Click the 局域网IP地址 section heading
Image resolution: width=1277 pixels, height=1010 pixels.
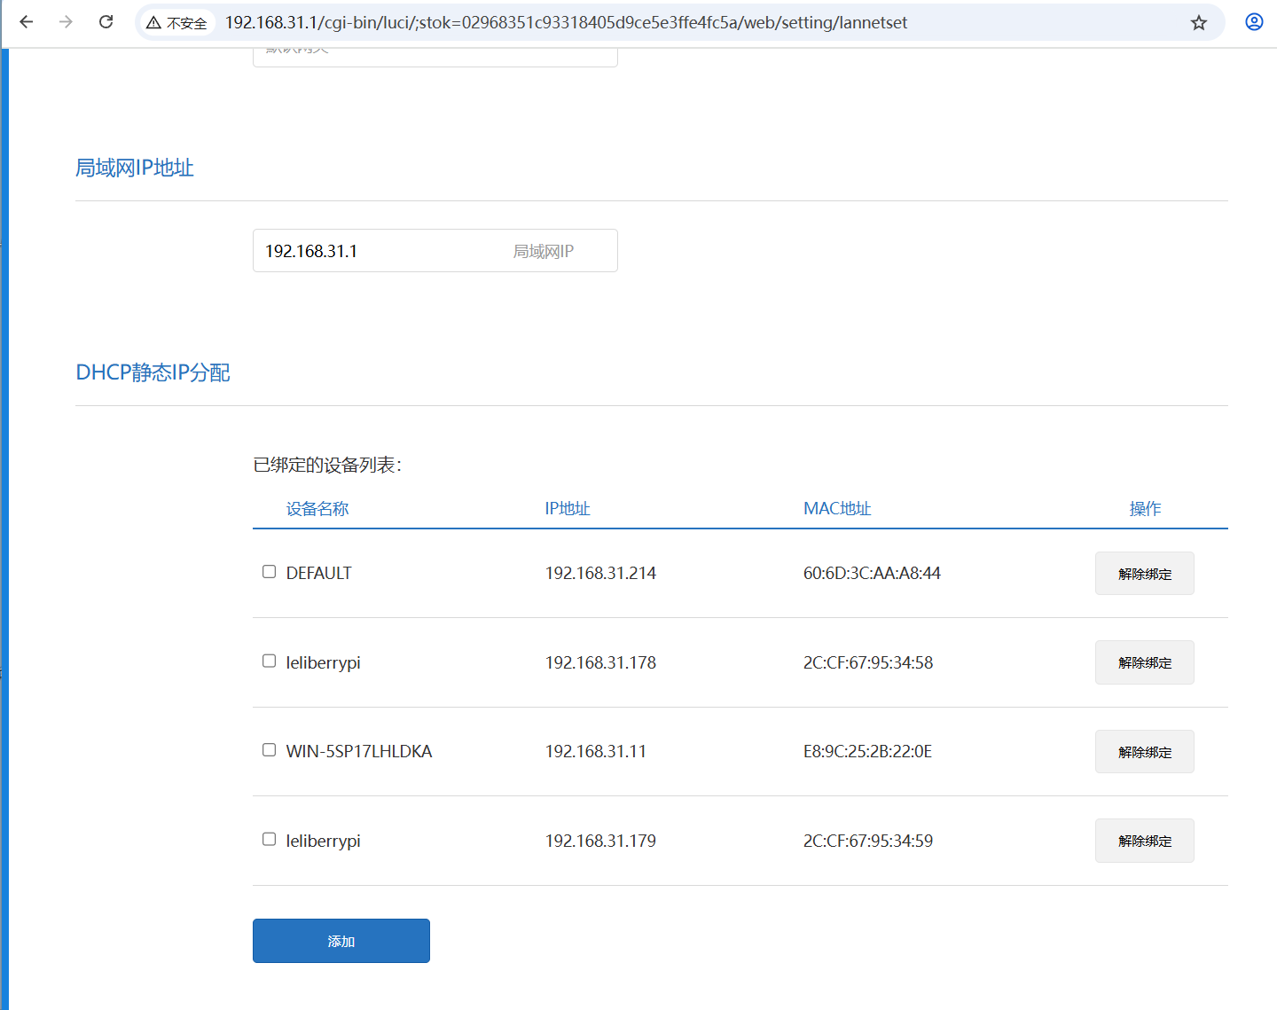(x=135, y=168)
